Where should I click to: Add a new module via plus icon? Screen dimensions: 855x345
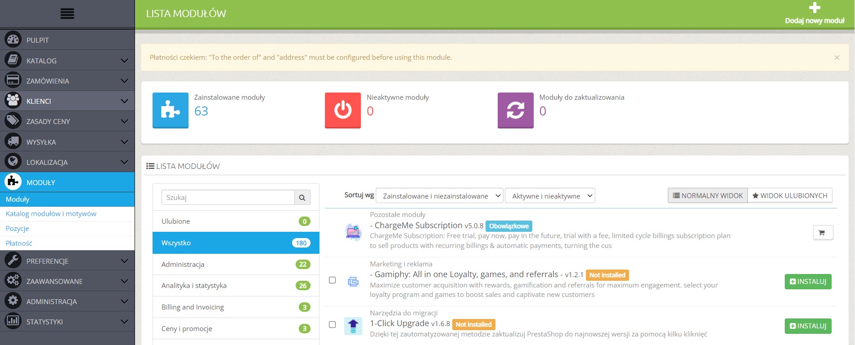tap(814, 8)
